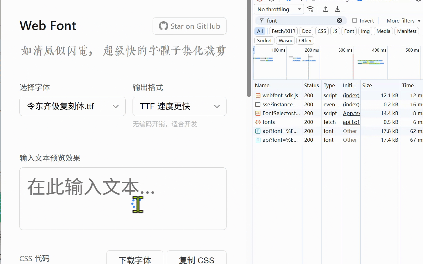Expand the More filters dropdown

point(403,21)
